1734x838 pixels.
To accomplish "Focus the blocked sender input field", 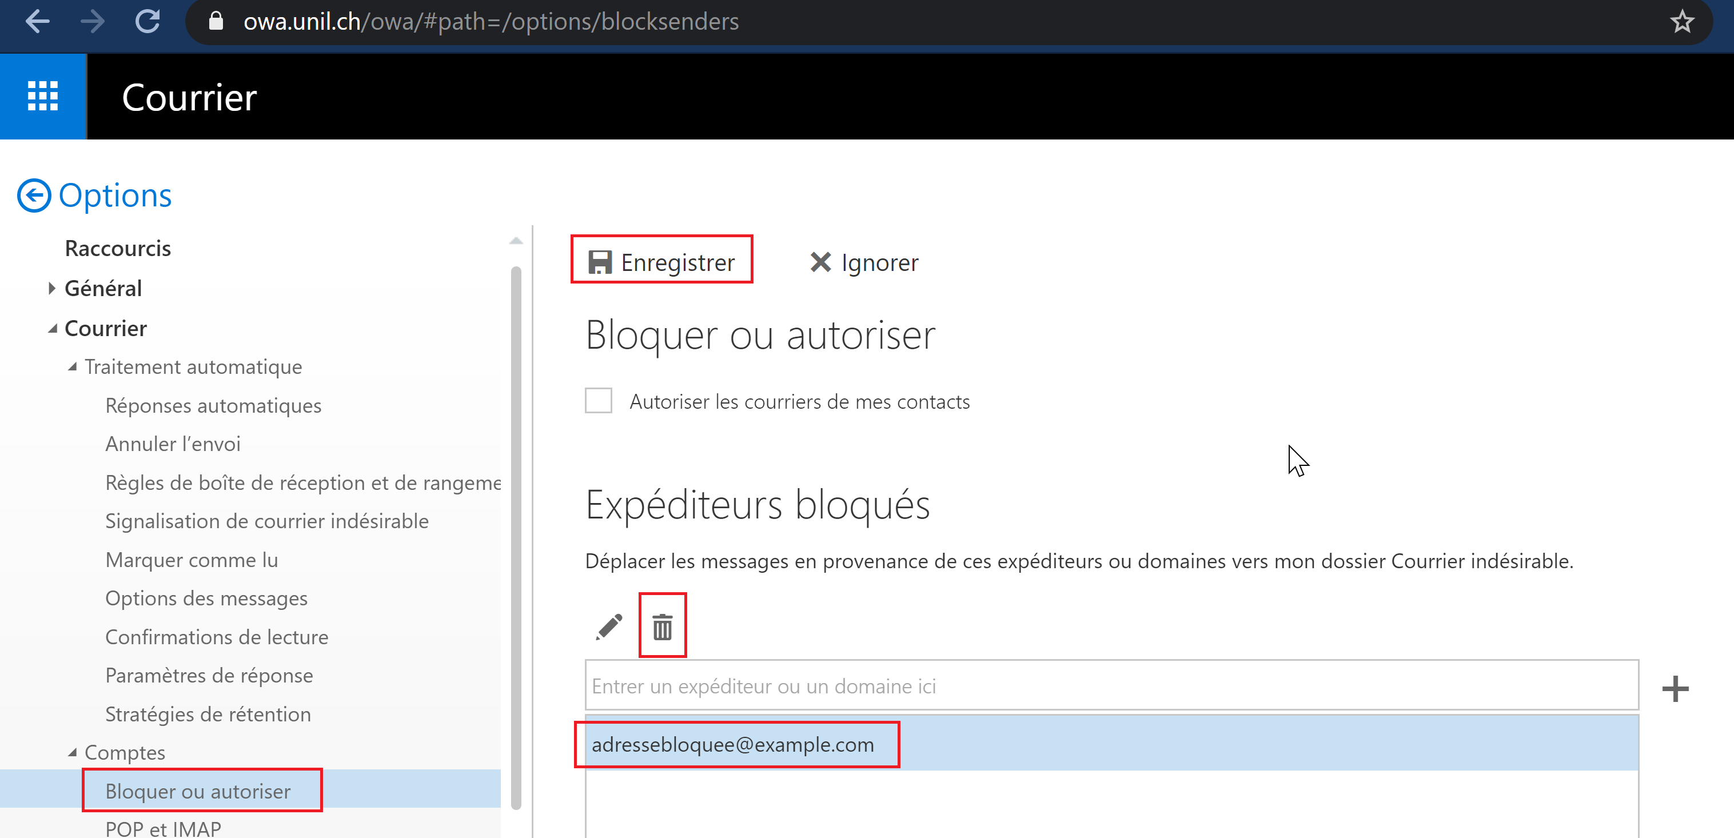I will (x=1111, y=686).
